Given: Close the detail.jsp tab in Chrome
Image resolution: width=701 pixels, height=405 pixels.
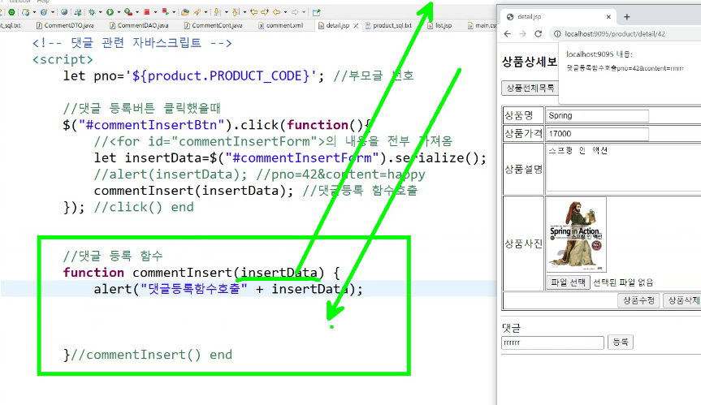Looking at the screenshot, I should click(608, 17).
